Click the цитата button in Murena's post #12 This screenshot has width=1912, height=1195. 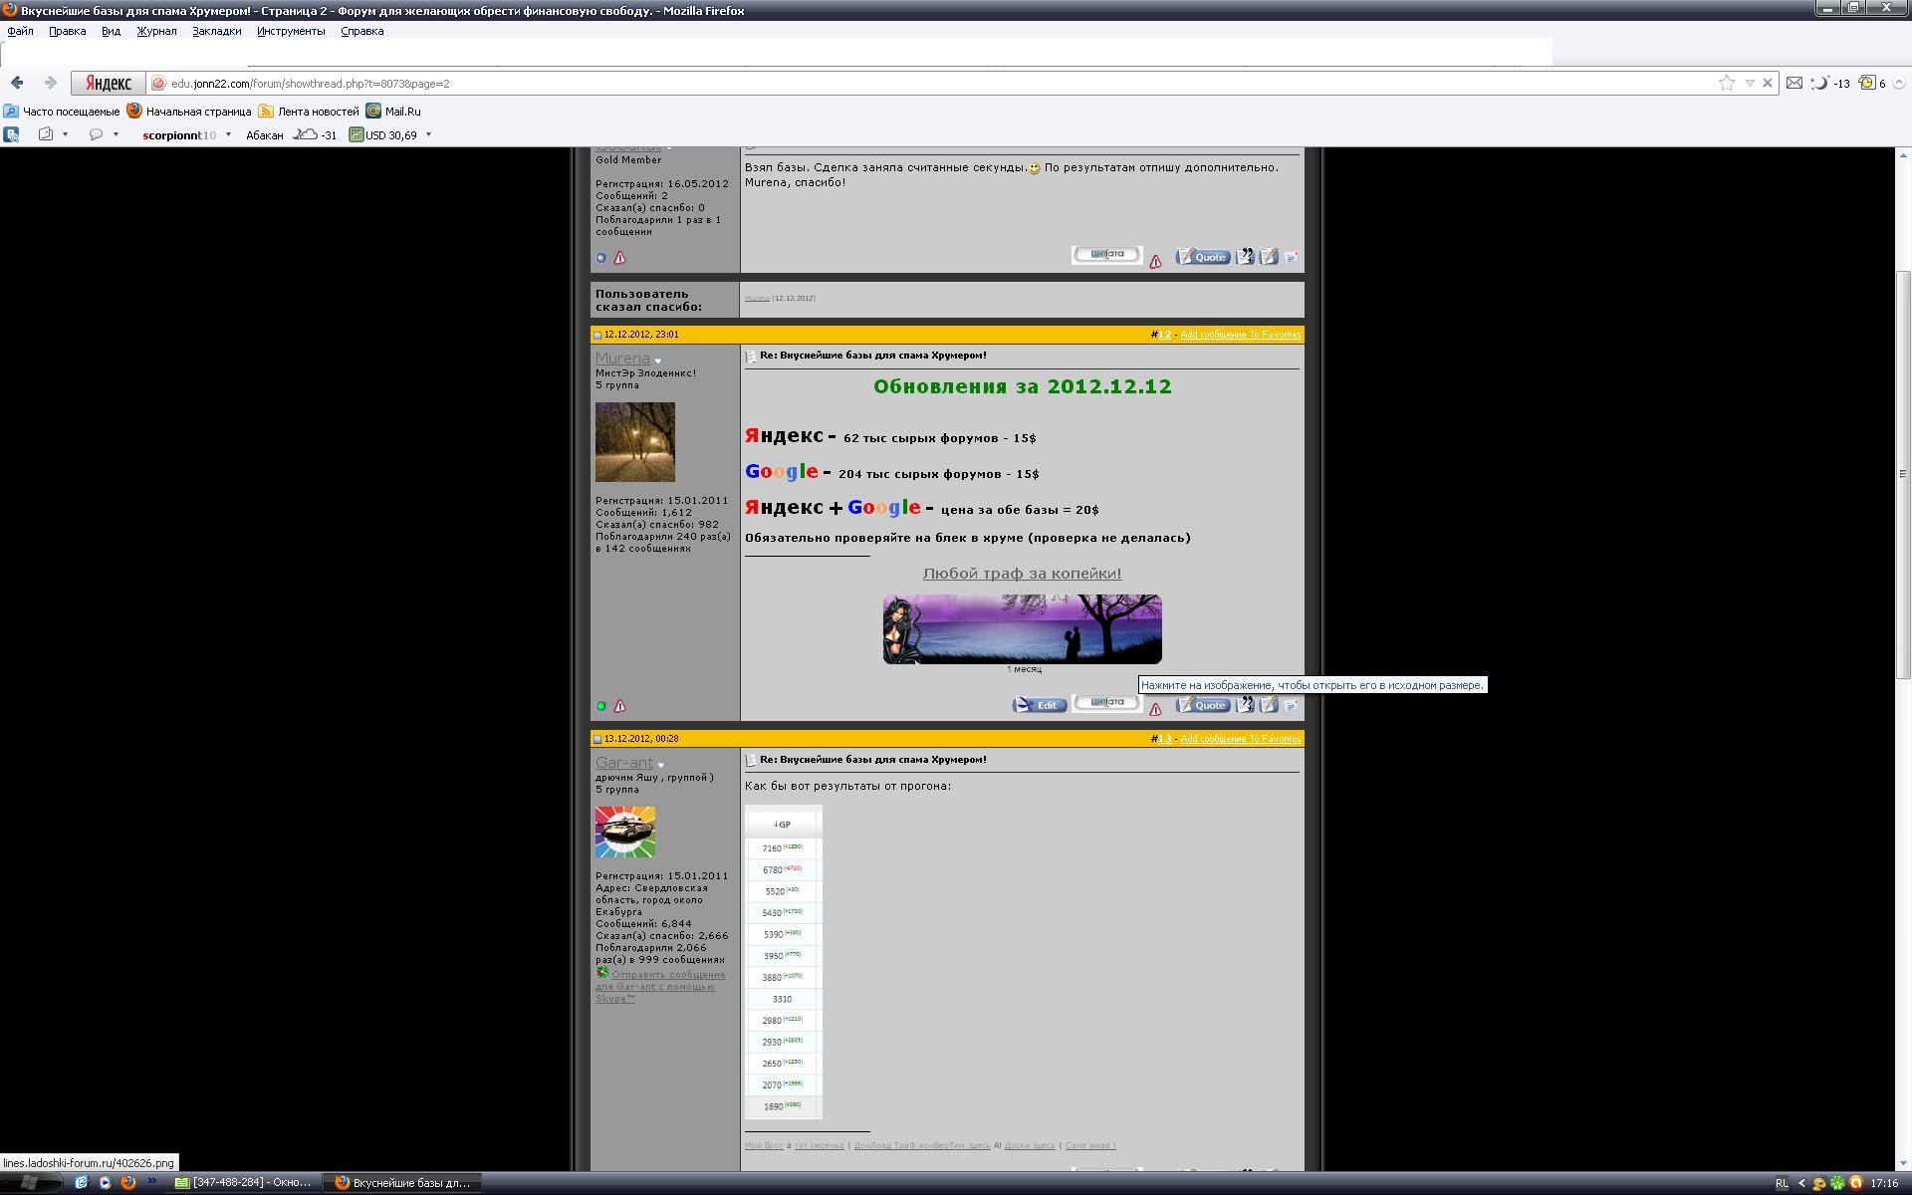pyautogui.click(x=1107, y=703)
